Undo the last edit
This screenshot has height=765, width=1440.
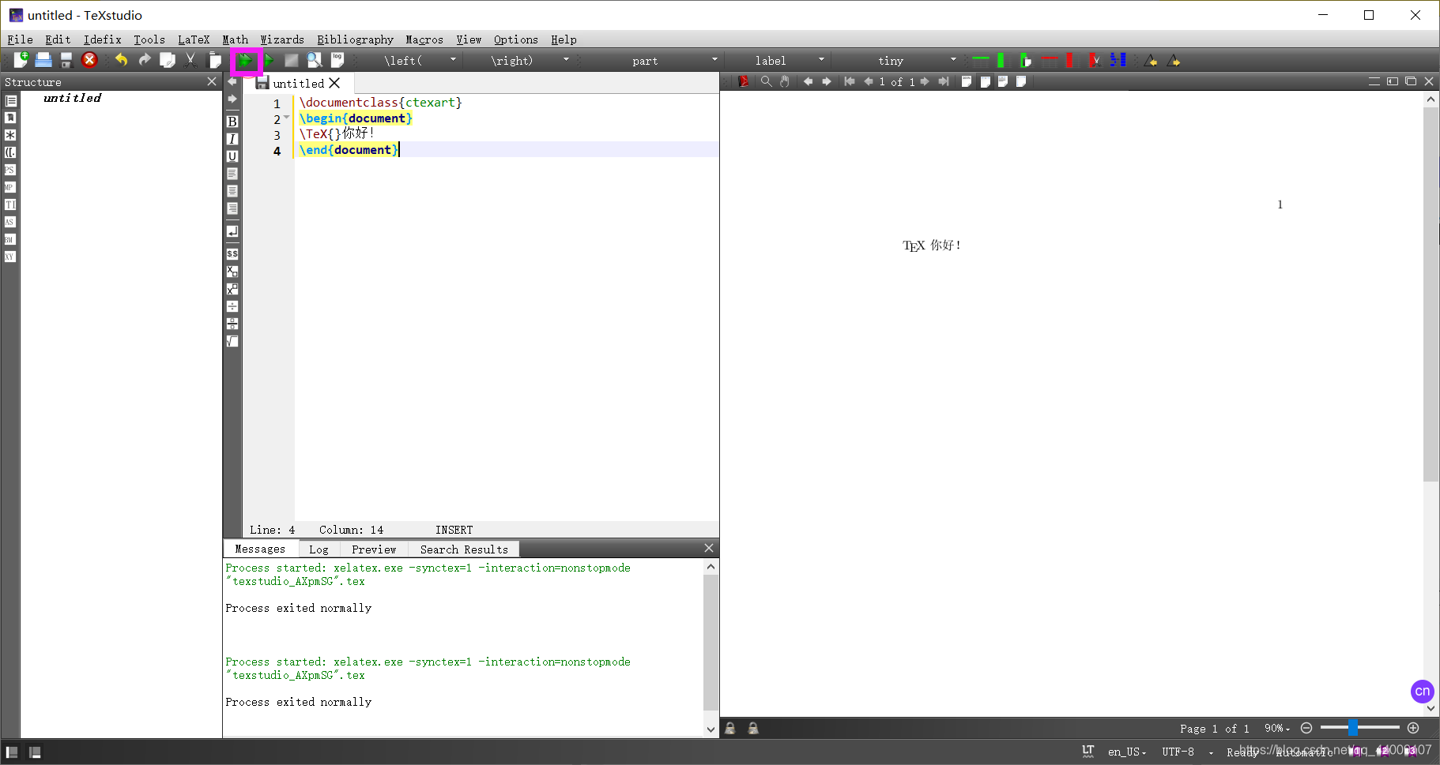(121, 60)
